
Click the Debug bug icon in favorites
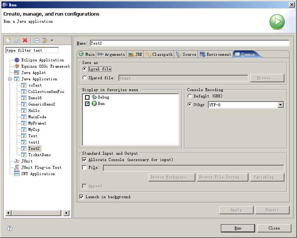[94, 97]
